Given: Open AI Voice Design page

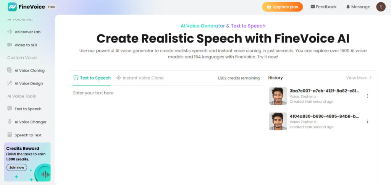Looking at the screenshot, I should tap(29, 83).
